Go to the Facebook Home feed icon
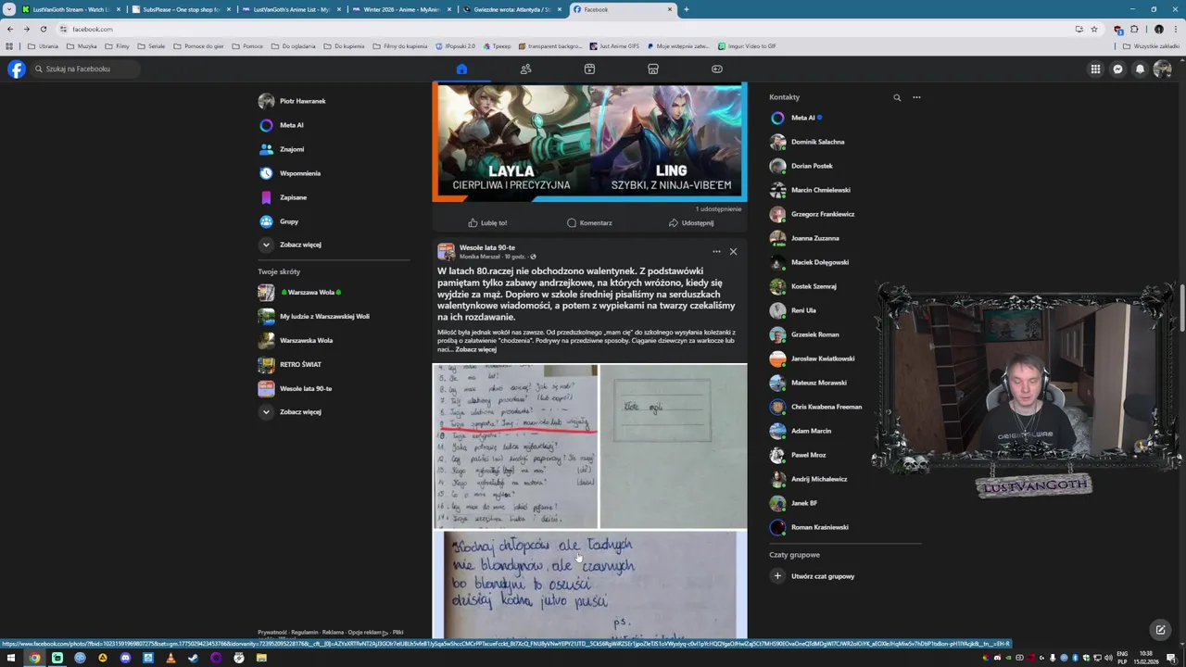1186x667 pixels. click(461, 69)
